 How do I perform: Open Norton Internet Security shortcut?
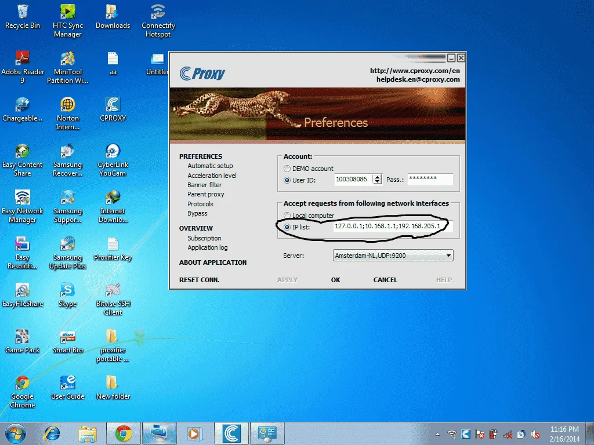coord(67,114)
